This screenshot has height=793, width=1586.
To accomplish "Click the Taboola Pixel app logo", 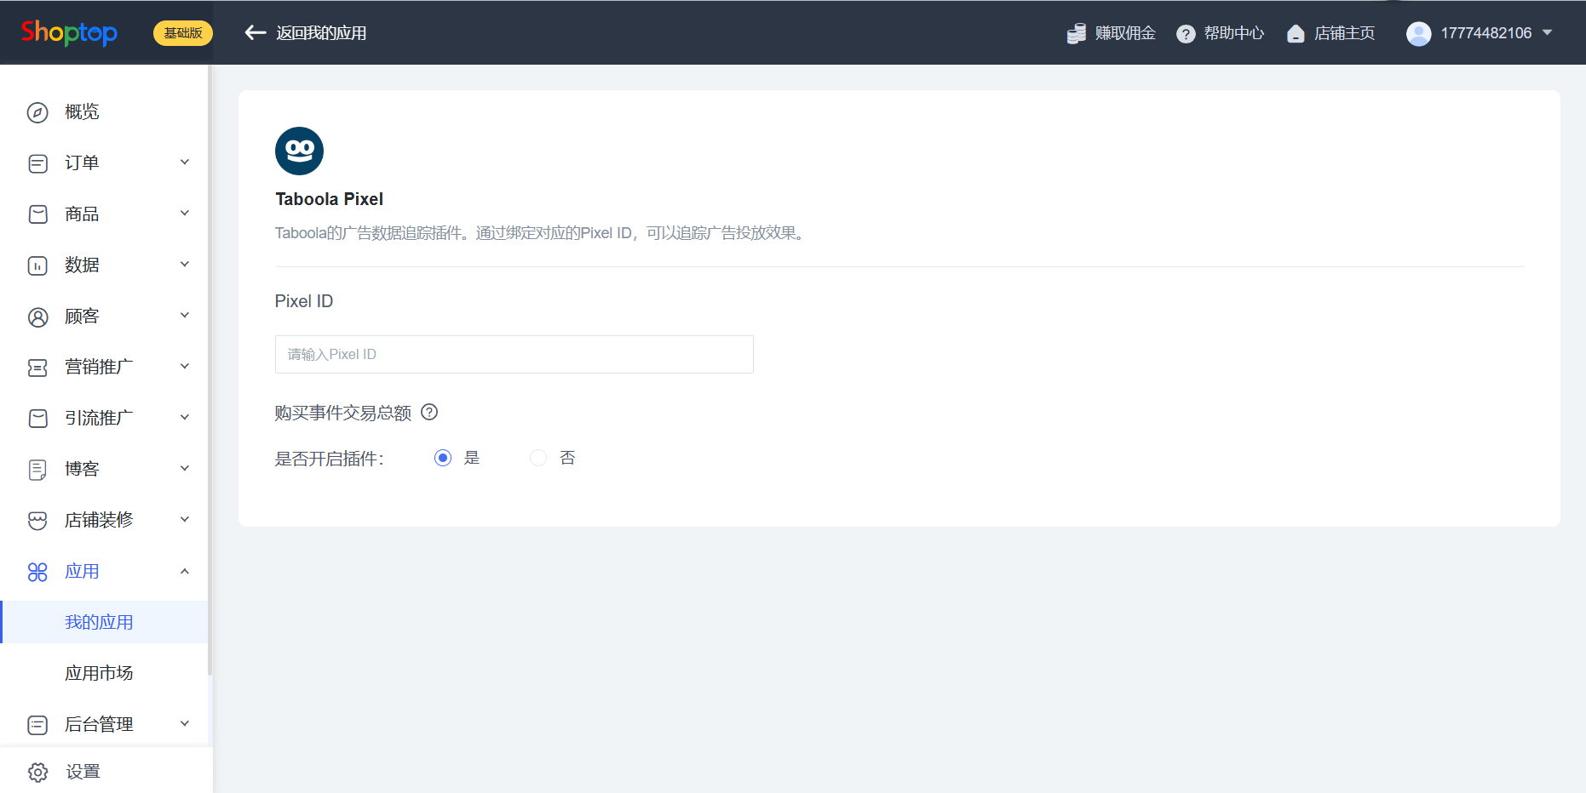I will point(299,151).
